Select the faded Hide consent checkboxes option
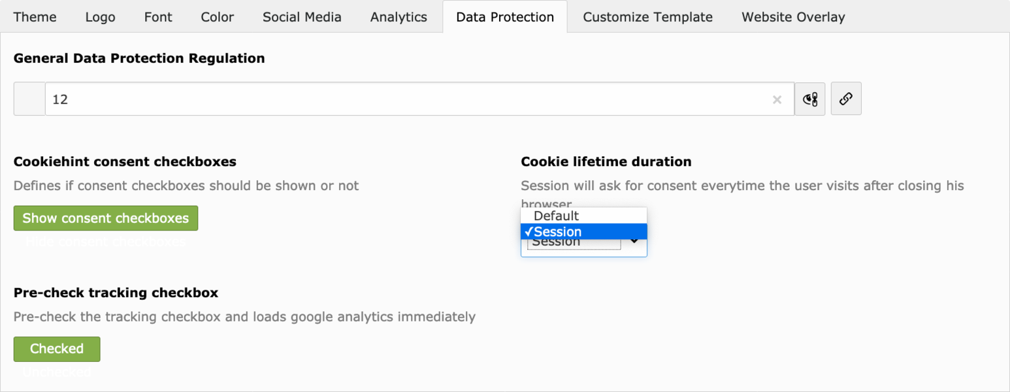This screenshot has height=392, width=1010. [x=106, y=242]
